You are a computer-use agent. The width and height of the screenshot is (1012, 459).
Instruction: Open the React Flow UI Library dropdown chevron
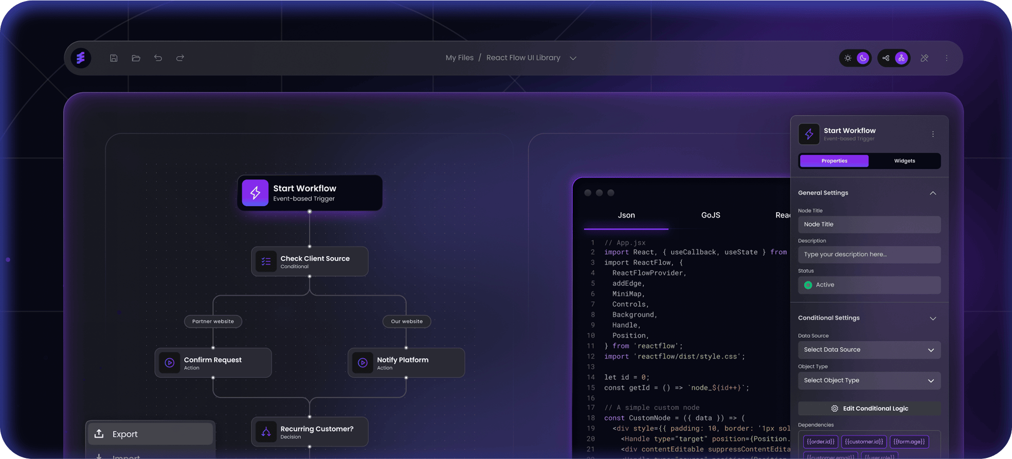click(x=573, y=58)
